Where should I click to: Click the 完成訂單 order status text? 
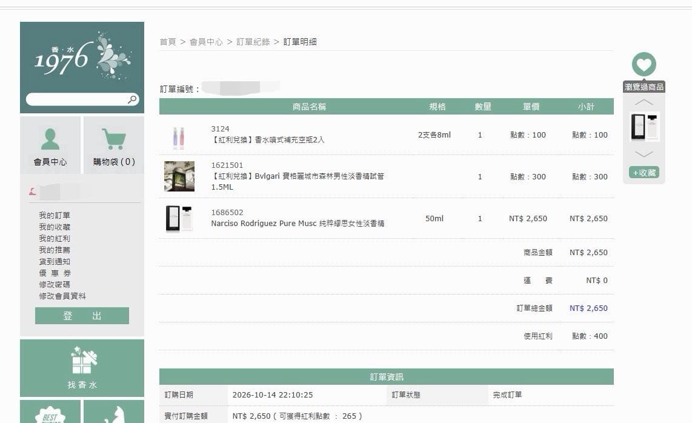point(507,395)
